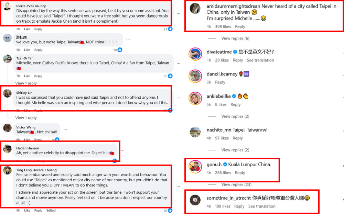344x214 pixels.
Task: Click thumbs-up reaction icon showing 21 likes
Action: point(170,29)
